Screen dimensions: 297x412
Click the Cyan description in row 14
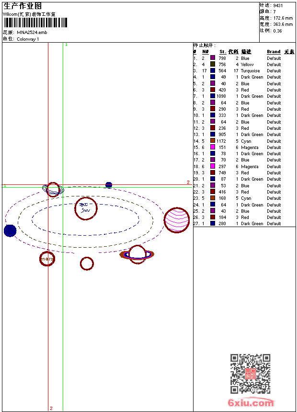point(246,141)
